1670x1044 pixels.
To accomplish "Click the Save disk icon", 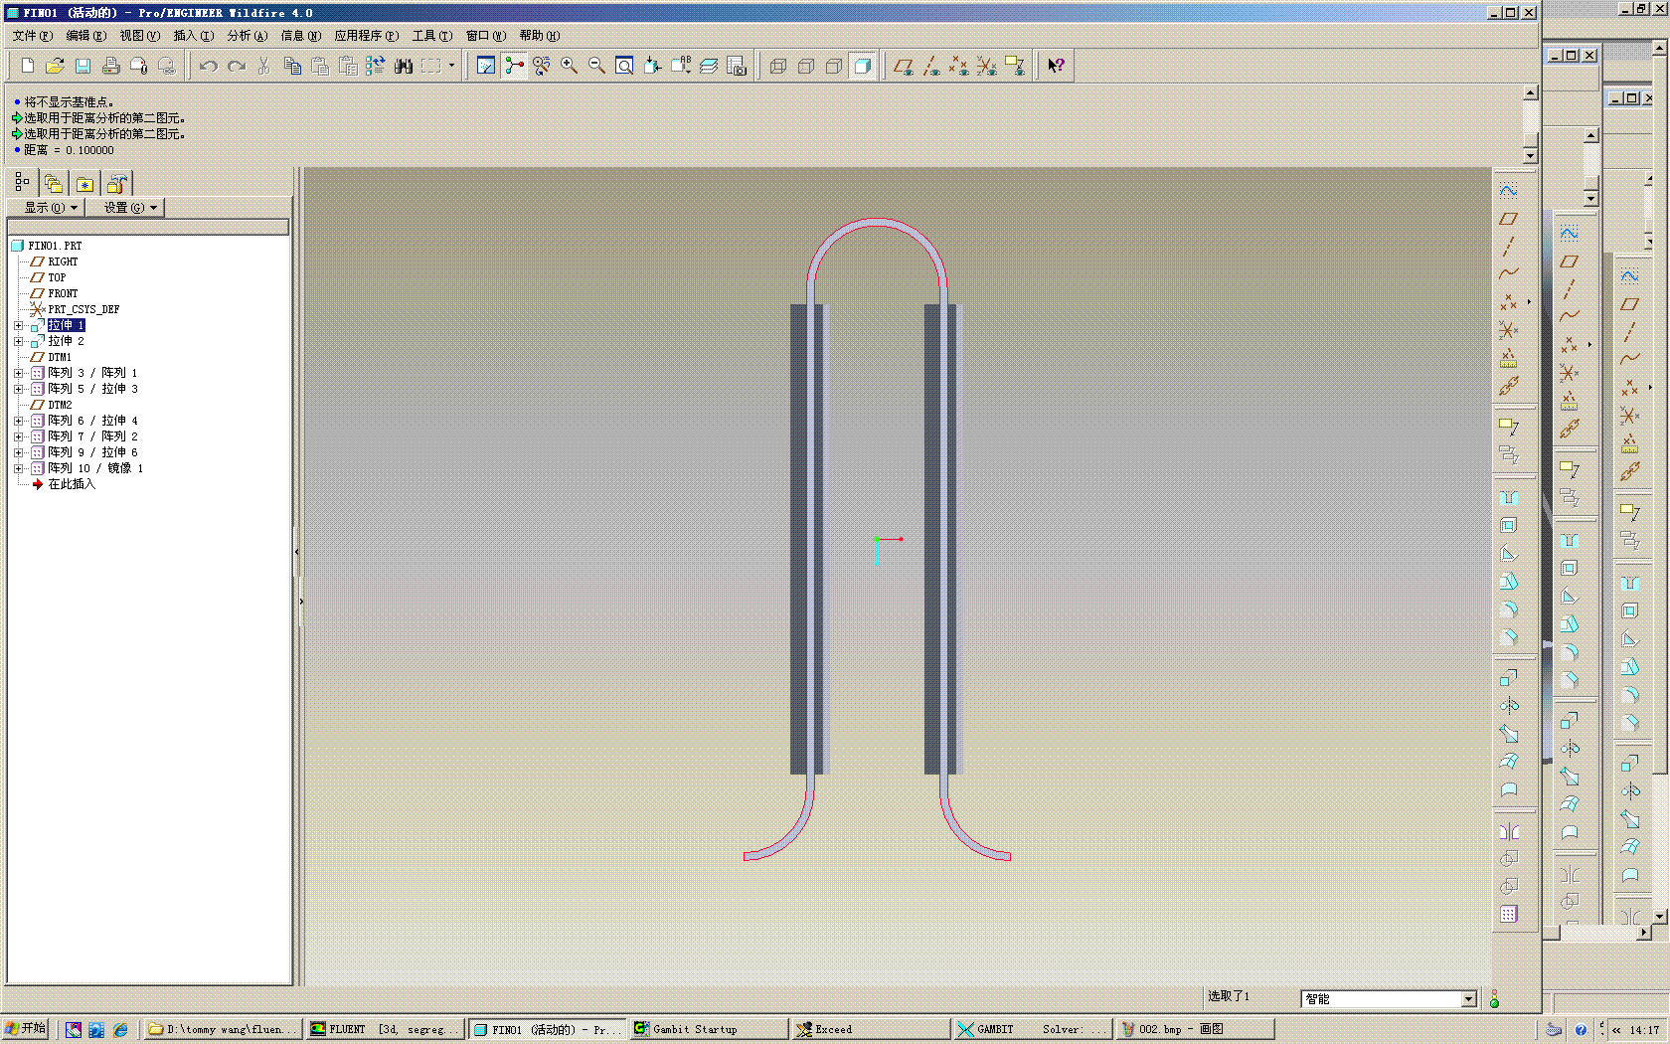I will point(83,66).
